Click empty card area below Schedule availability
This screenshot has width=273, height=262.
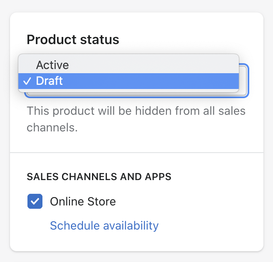136,242
